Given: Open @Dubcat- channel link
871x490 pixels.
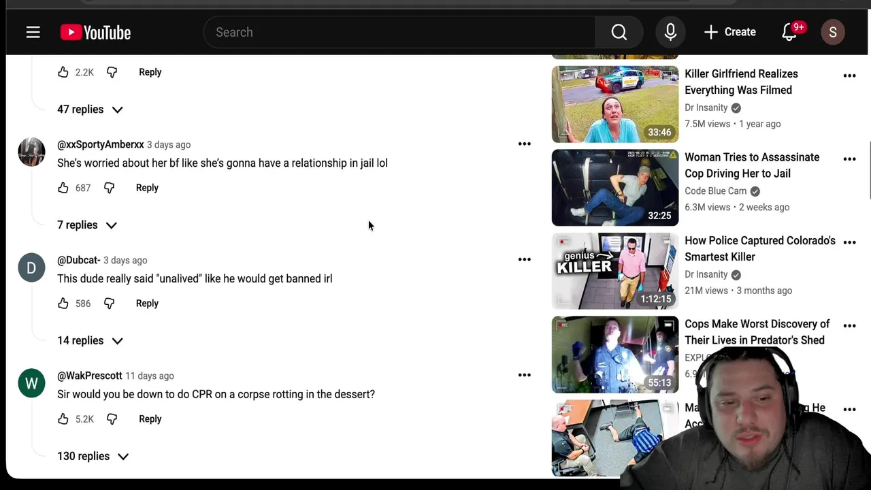Looking at the screenshot, I should tap(78, 261).
